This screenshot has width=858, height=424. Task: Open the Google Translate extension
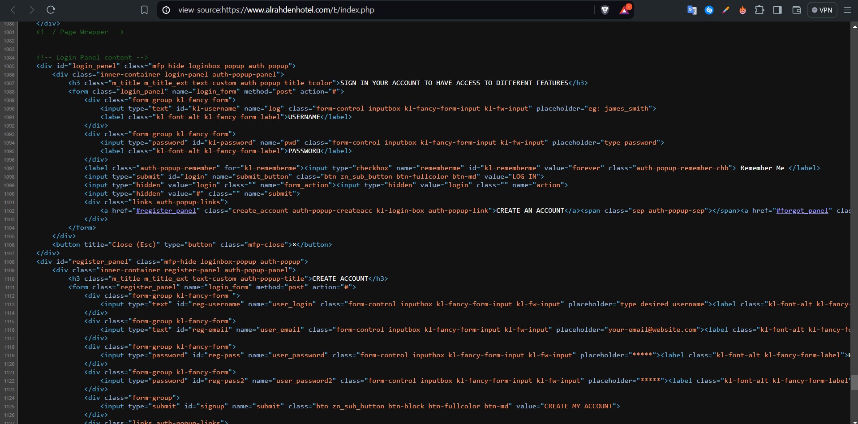tap(692, 10)
